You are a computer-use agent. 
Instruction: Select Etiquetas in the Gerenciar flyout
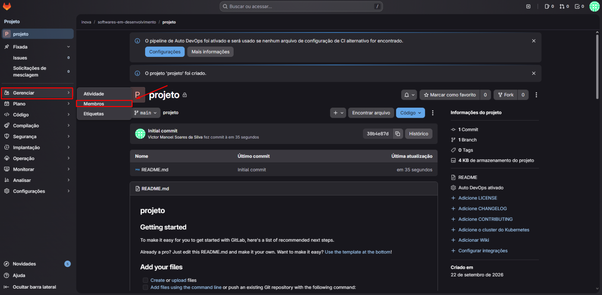104,114
